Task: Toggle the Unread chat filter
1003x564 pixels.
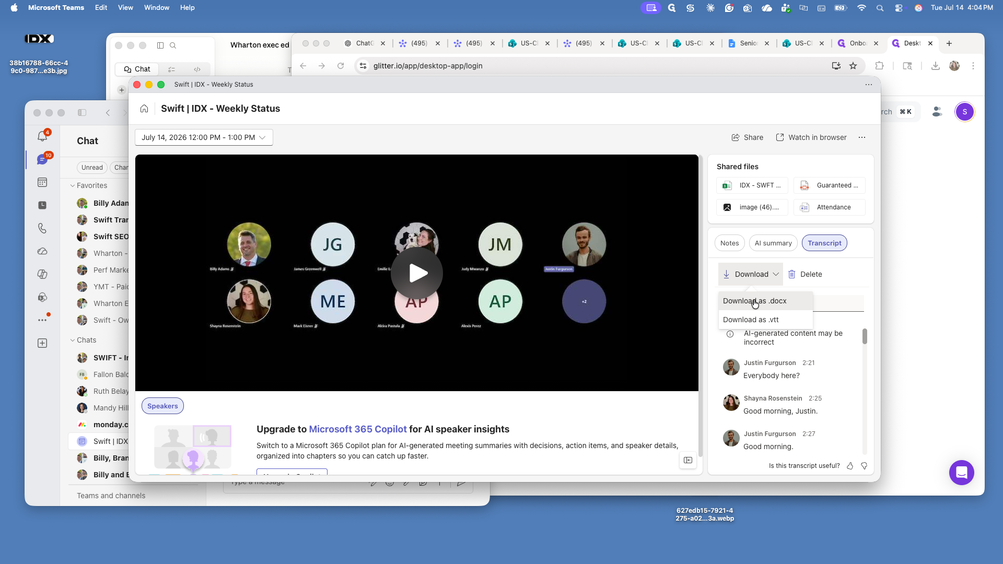Action: pyautogui.click(x=92, y=168)
